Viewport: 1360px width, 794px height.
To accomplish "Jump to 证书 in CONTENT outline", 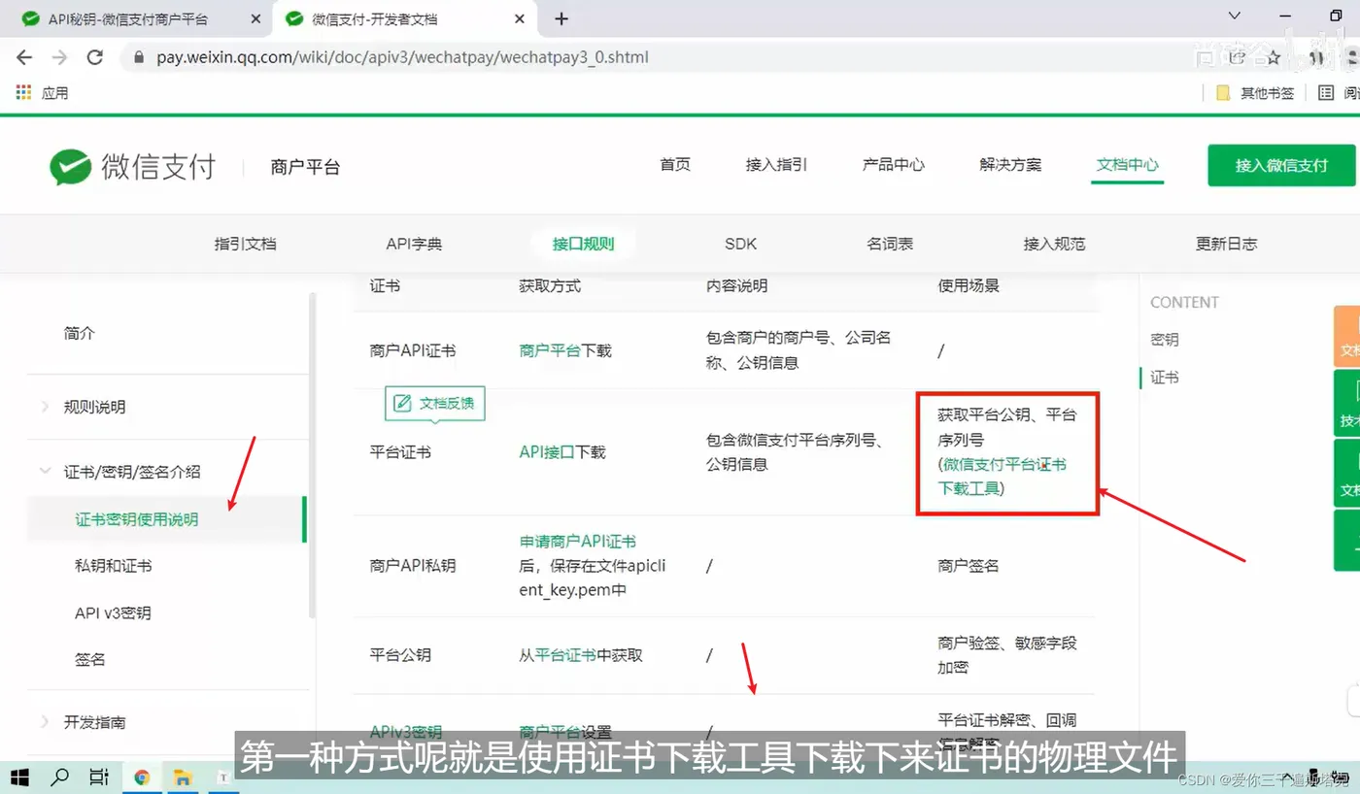I will pyautogui.click(x=1165, y=378).
